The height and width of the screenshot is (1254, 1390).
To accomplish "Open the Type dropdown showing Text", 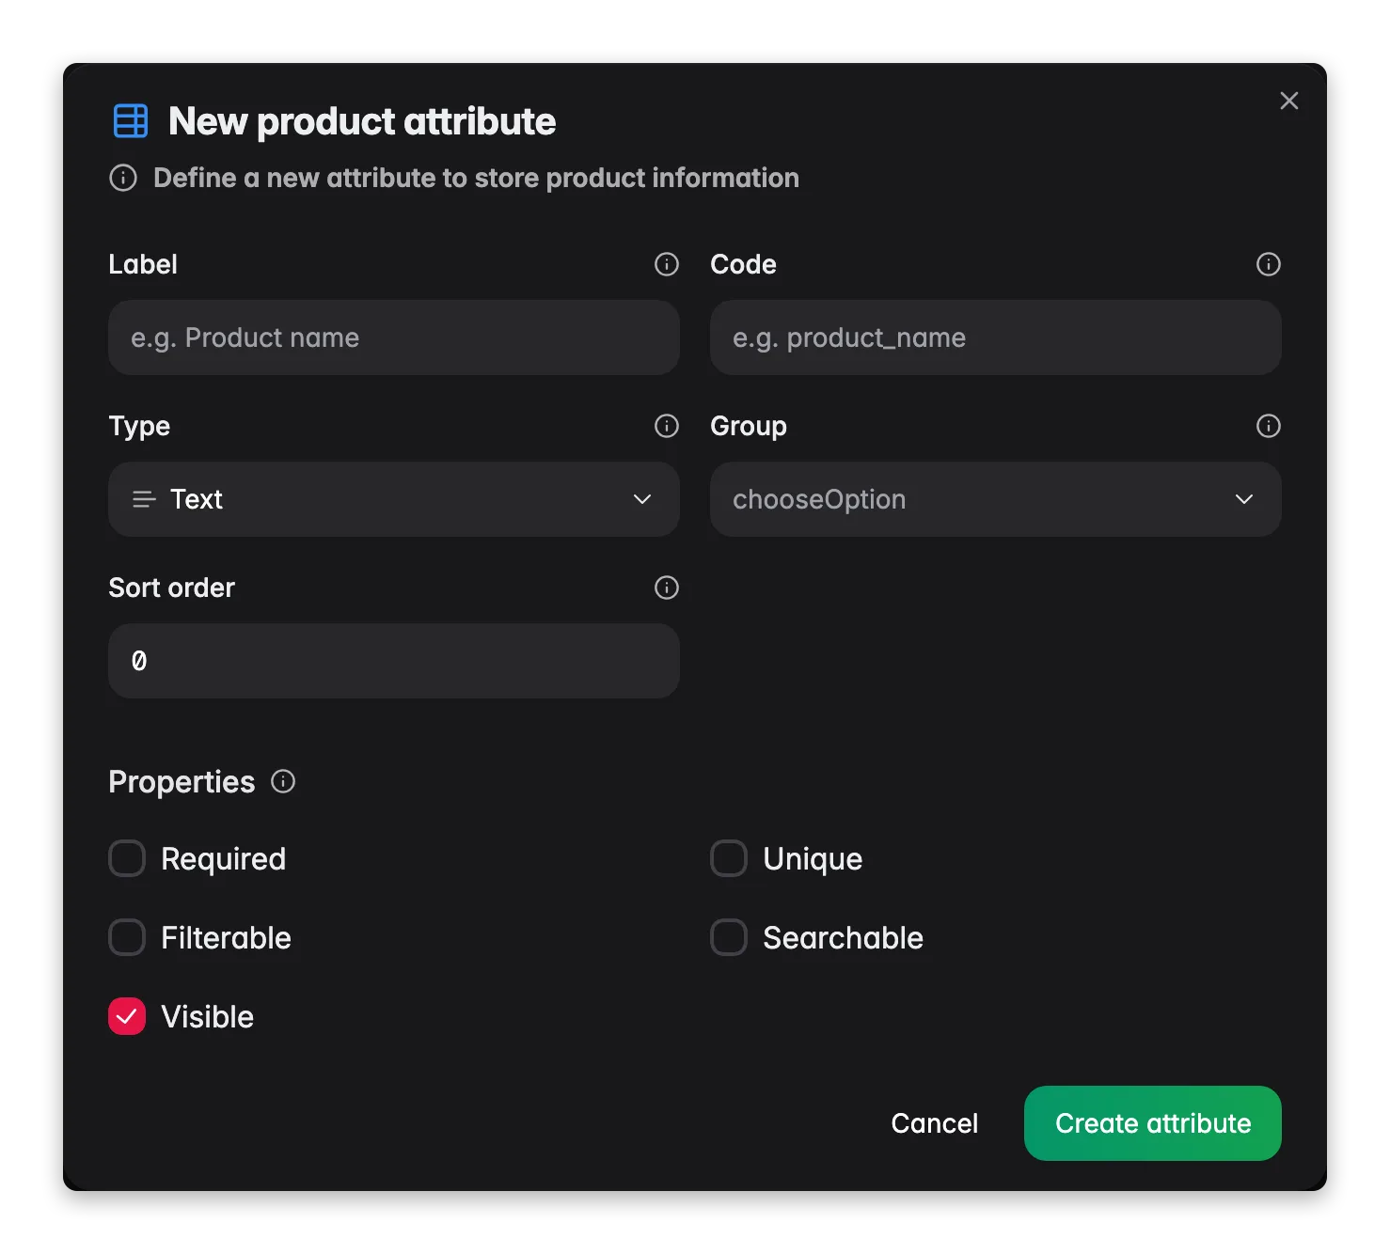I will (394, 499).
